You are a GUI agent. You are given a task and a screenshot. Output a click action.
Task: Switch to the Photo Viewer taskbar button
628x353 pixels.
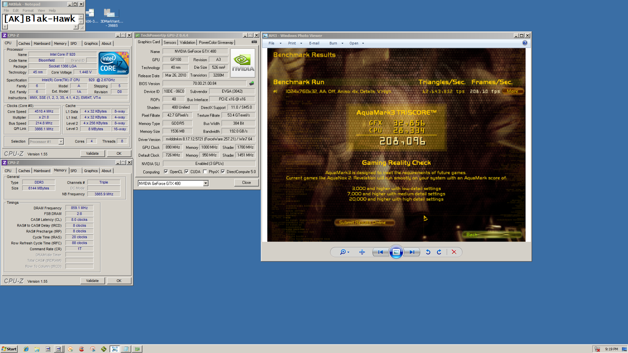click(115, 349)
